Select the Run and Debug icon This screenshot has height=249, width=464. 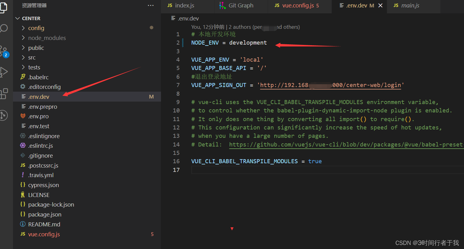(5, 72)
